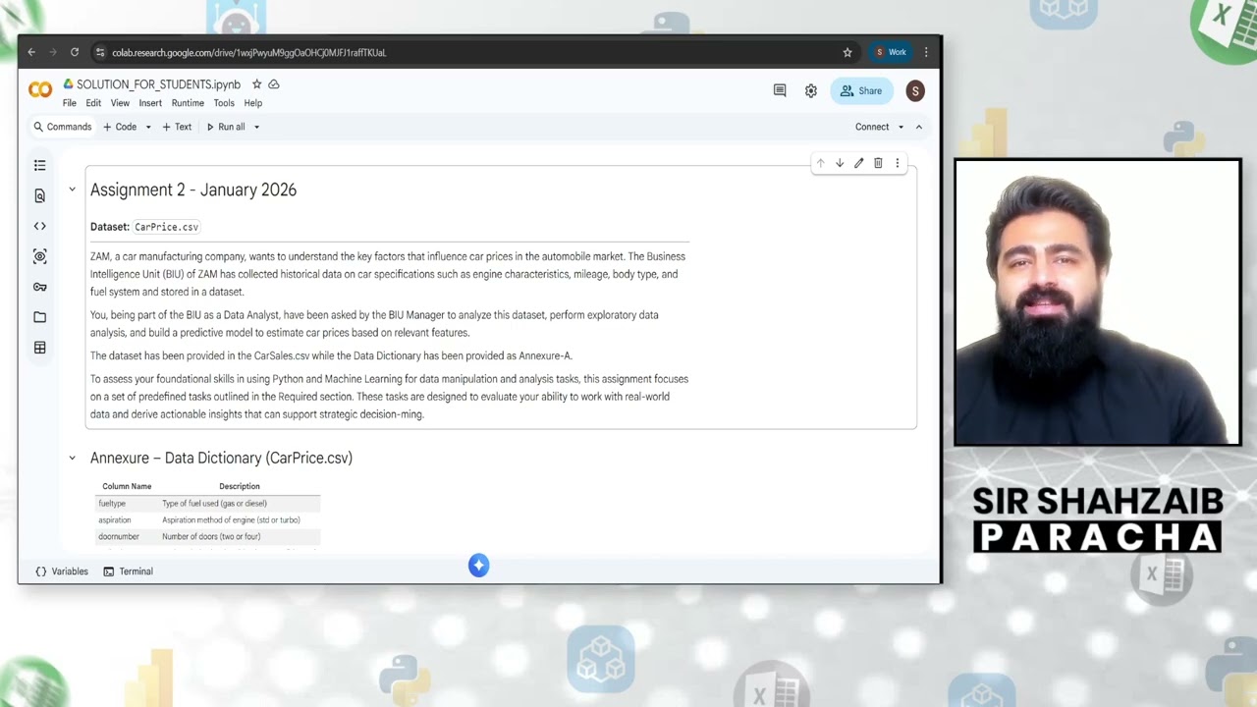Open the settings gear icon
Viewport: 1257px width, 707px height.
coord(811,90)
